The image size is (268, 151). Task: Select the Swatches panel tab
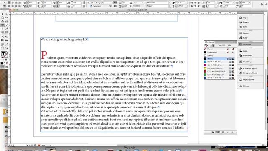pyautogui.click(x=209, y=42)
